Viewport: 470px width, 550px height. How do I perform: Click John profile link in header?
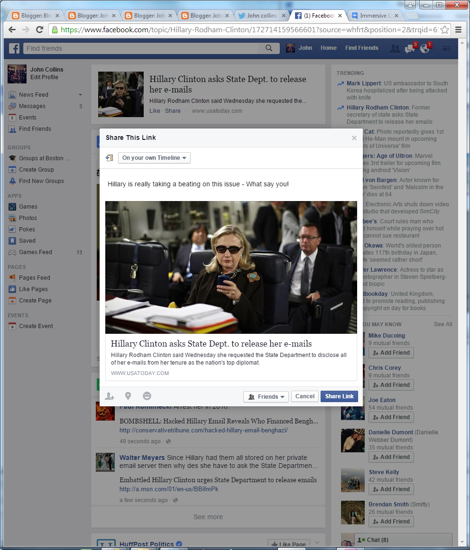click(299, 48)
